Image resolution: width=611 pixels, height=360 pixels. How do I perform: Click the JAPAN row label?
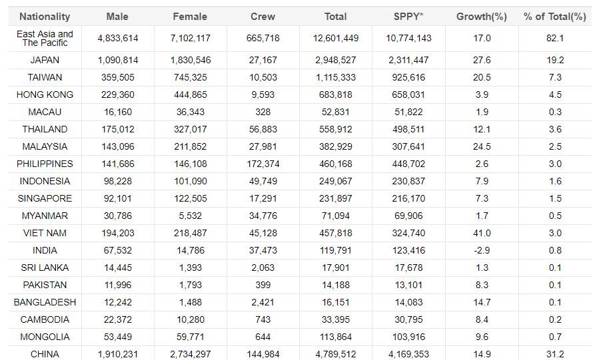click(45, 61)
